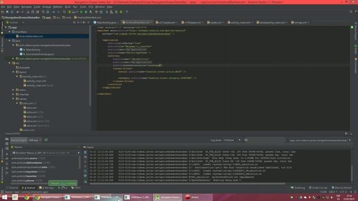This screenshot has height=201, width=358.
Task: Collapse the app module tree node
Action: 6,27
